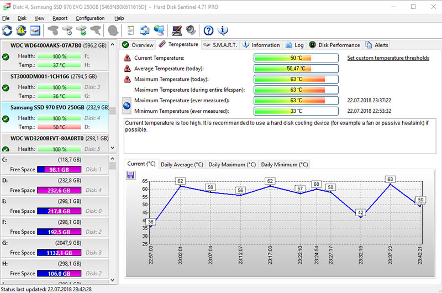Open the Configuration menu

point(90,18)
